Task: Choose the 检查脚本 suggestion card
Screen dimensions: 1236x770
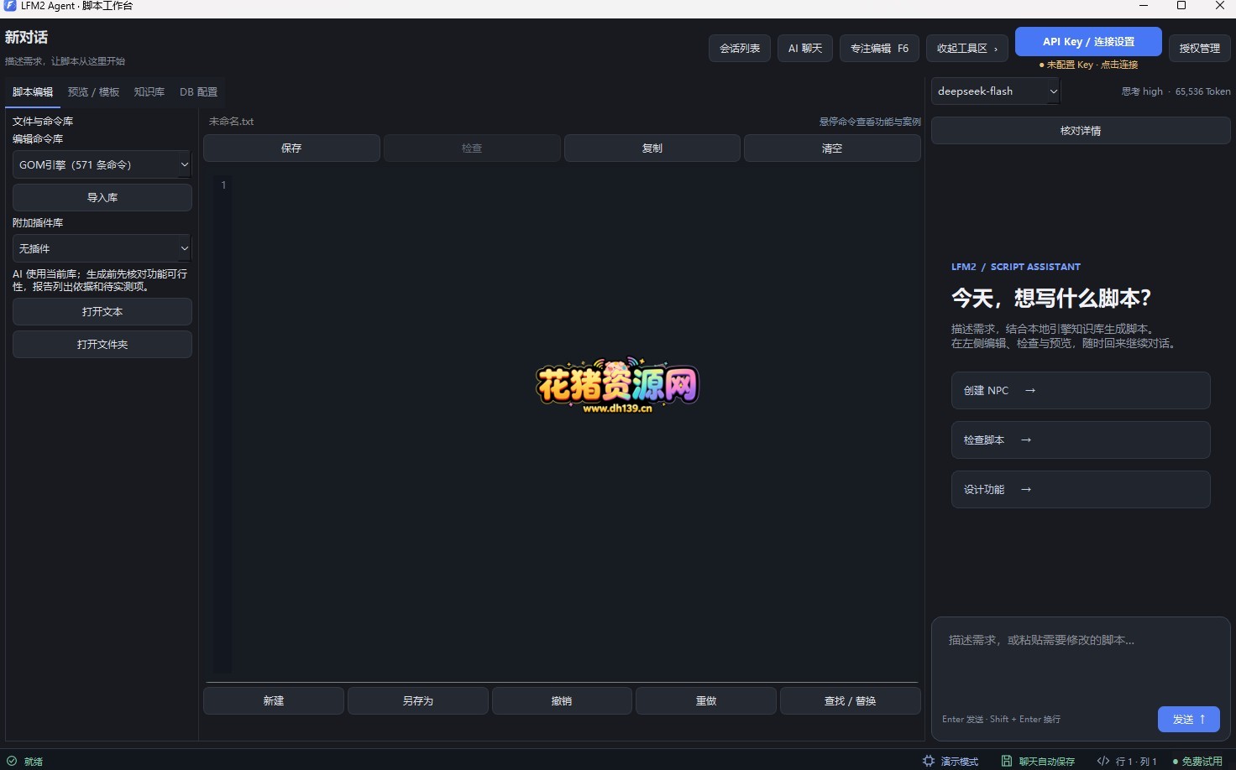Action: click(x=1081, y=440)
